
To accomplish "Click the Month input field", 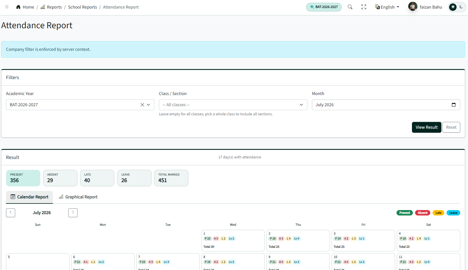I will 386,105.
